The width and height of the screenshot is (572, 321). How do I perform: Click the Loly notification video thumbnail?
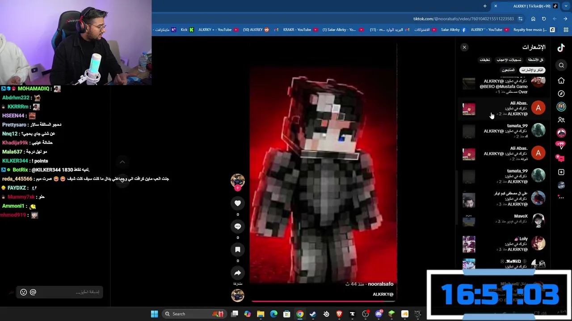point(469,244)
